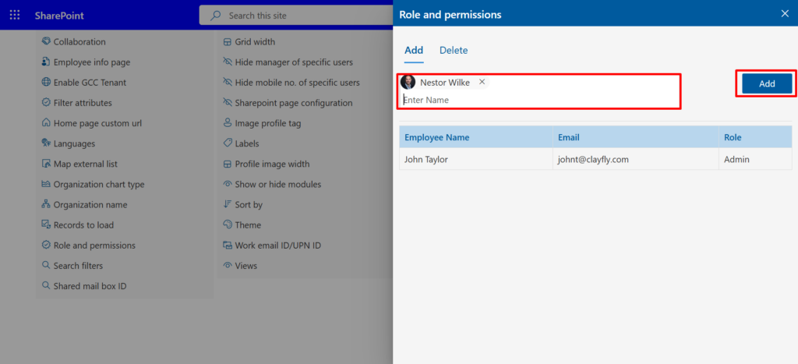The image size is (798, 364).
Task: Open Theme setting
Action: point(248,225)
